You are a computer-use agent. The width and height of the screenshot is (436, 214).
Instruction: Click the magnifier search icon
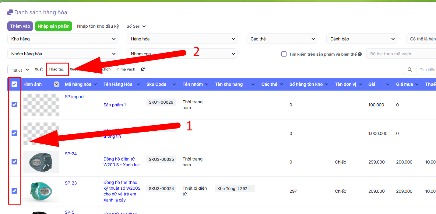410,70
